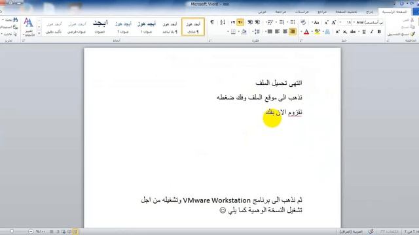Screen dimensions: 419x235
Task: Switch to View ribbon tab
Action: click(262, 12)
